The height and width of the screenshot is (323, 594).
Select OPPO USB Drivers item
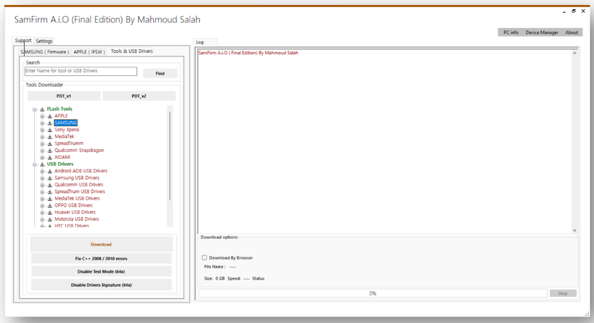pos(74,205)
